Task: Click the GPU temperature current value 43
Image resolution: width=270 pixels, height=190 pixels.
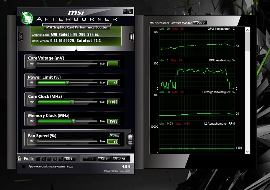Action: (x=237, y=46)
